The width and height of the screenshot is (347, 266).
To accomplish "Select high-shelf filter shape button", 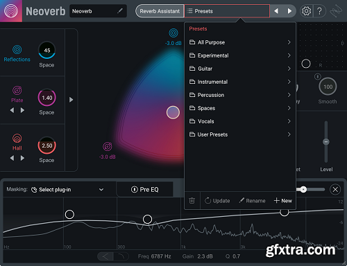I will point(121,256).
